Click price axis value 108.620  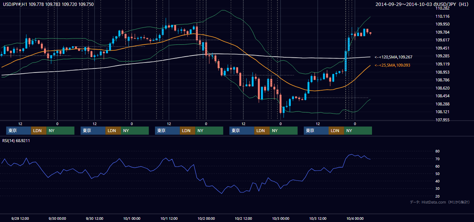click(443, 88)
